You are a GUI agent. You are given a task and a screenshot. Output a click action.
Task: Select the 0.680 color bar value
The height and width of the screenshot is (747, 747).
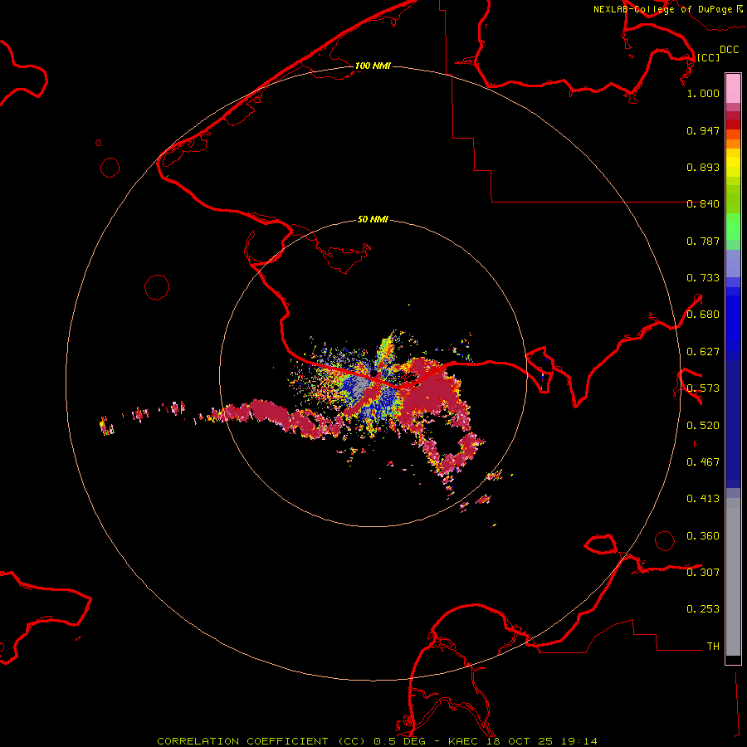(x=703, y=315)
